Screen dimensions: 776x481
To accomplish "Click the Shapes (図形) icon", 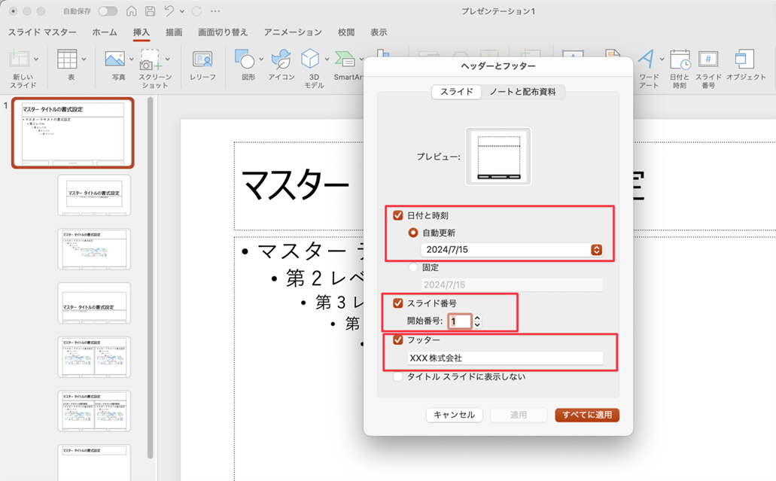I will [x=245, y=59].
